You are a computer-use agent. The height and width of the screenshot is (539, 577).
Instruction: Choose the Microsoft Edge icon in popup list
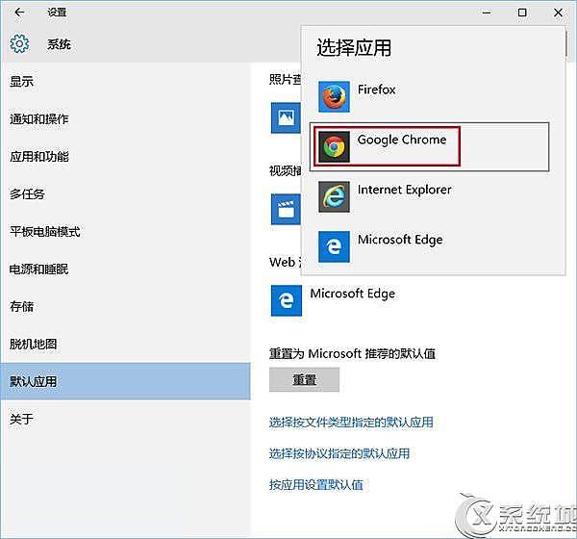pyautogui.click(x=334, y=246)
